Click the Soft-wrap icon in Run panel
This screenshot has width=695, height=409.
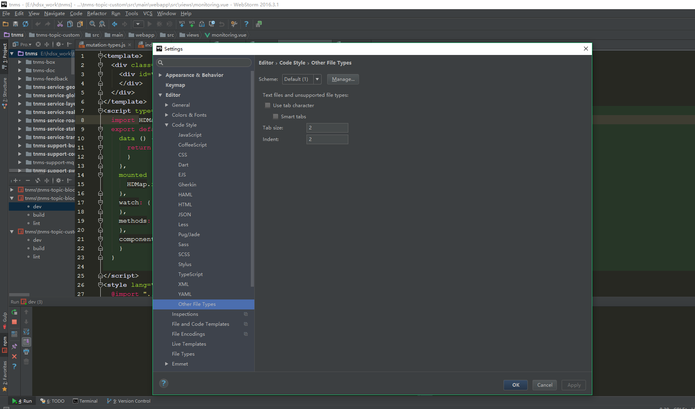tap(26, 332)
